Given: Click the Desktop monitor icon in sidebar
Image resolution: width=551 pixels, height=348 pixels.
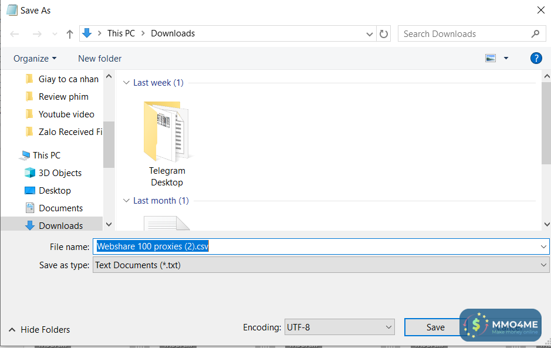Looking at the screenshot, I should (x=30, y=191).
